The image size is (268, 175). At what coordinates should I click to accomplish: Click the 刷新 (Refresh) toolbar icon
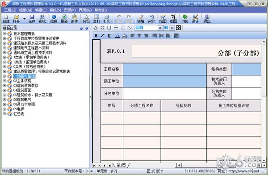click(x=64, y=19)
